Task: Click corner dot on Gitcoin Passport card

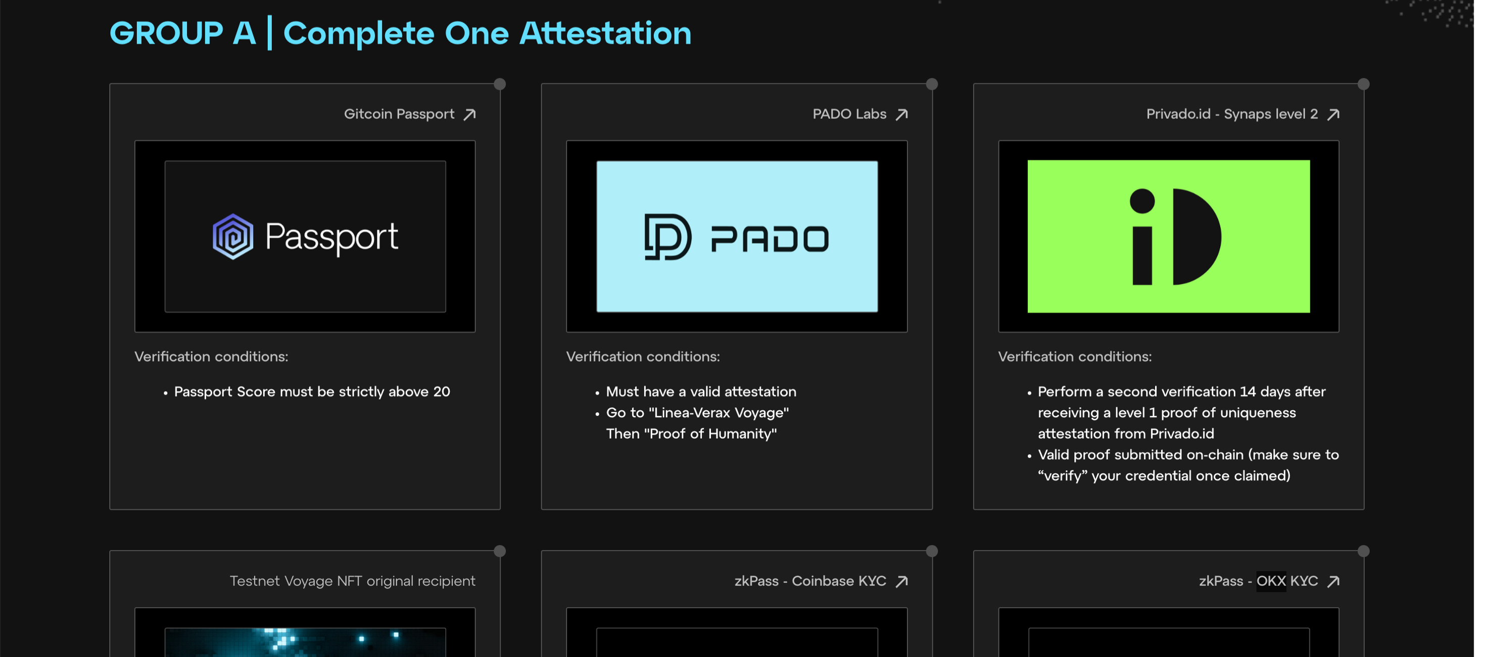Action: click(500, 84)
